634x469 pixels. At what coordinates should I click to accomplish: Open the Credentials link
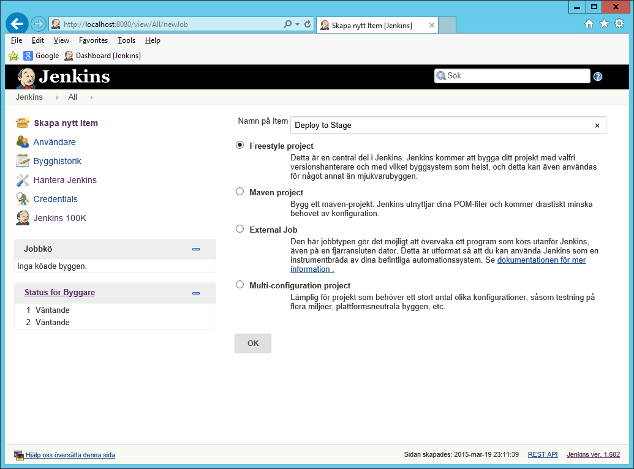tap(55, 199)
